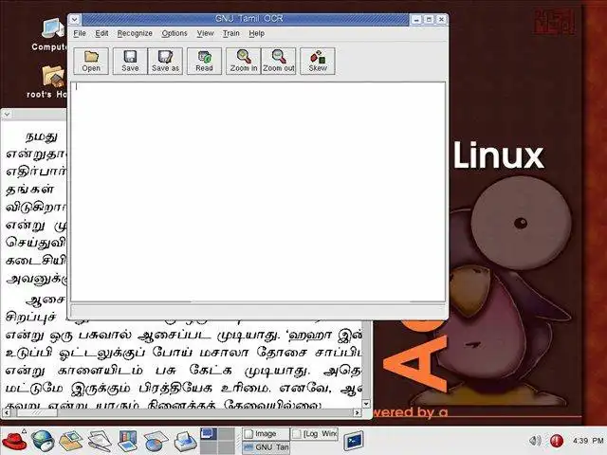
Task: Launch the word processor panel icon
Action: [100, 441]
